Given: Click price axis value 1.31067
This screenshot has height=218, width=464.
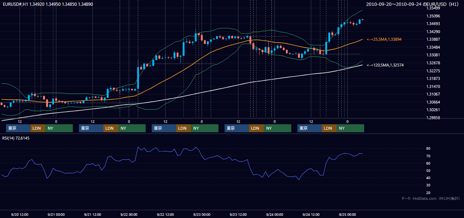Looking at the screenshot, I should (433, 94).
